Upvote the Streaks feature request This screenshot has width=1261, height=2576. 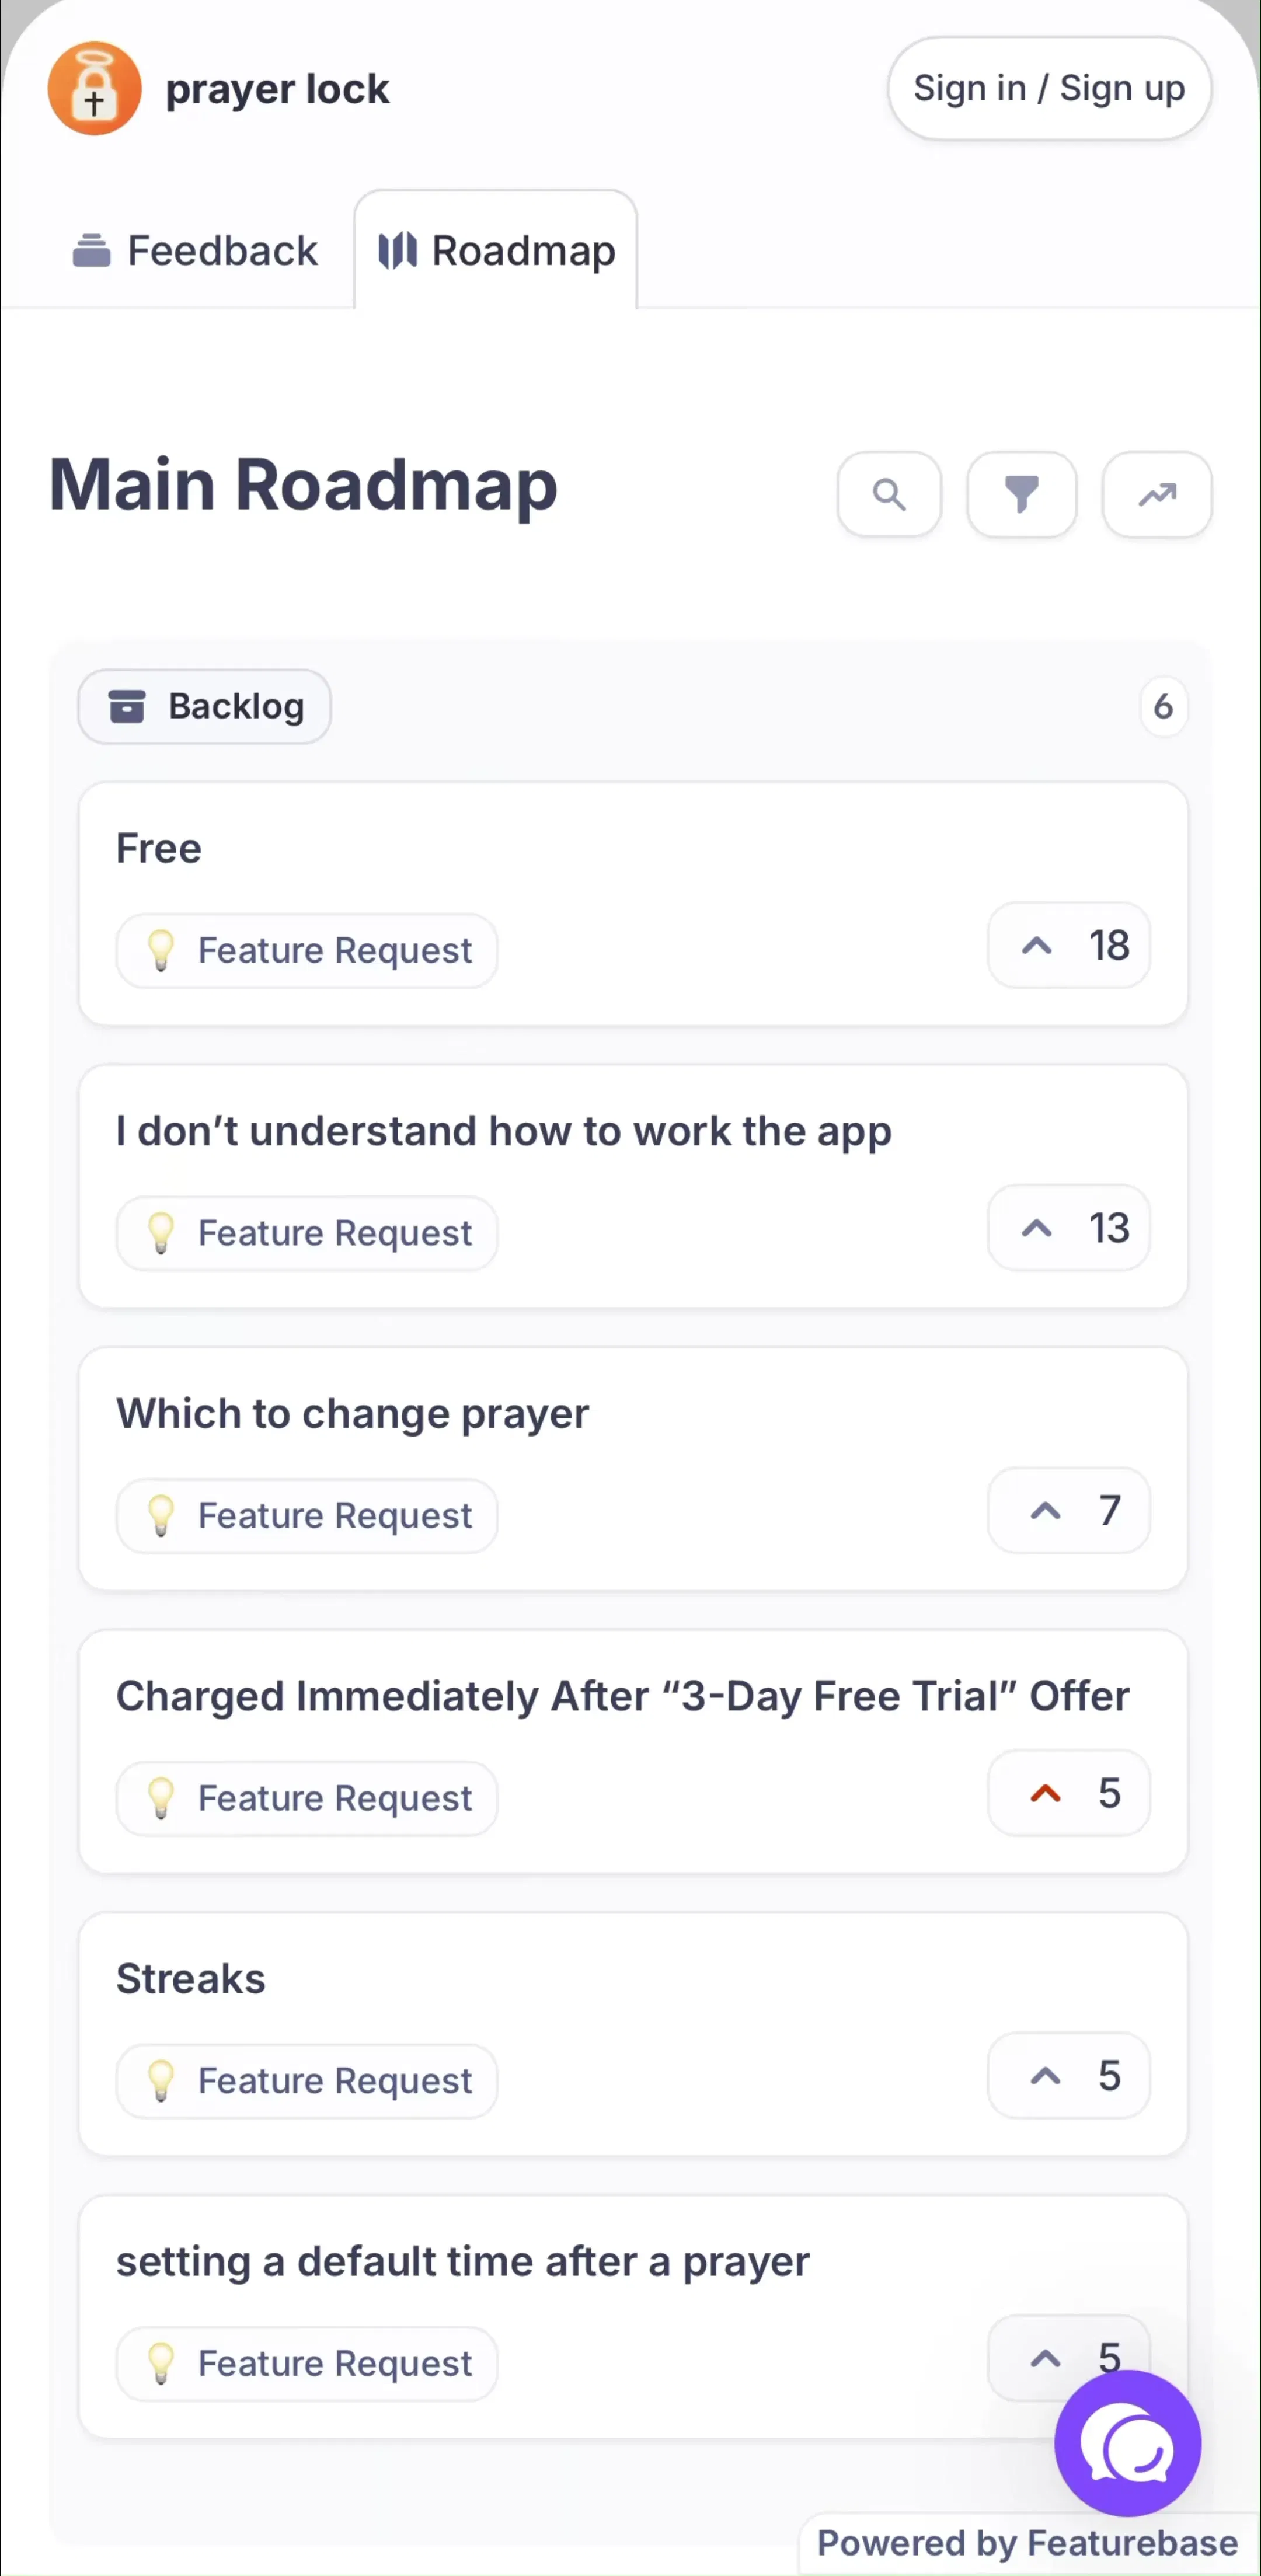(1068, 2076)
